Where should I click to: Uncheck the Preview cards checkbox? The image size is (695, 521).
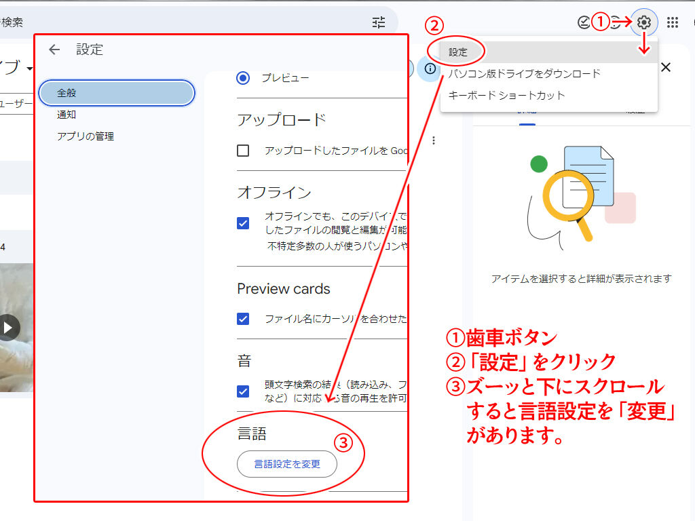pos(243,318)
